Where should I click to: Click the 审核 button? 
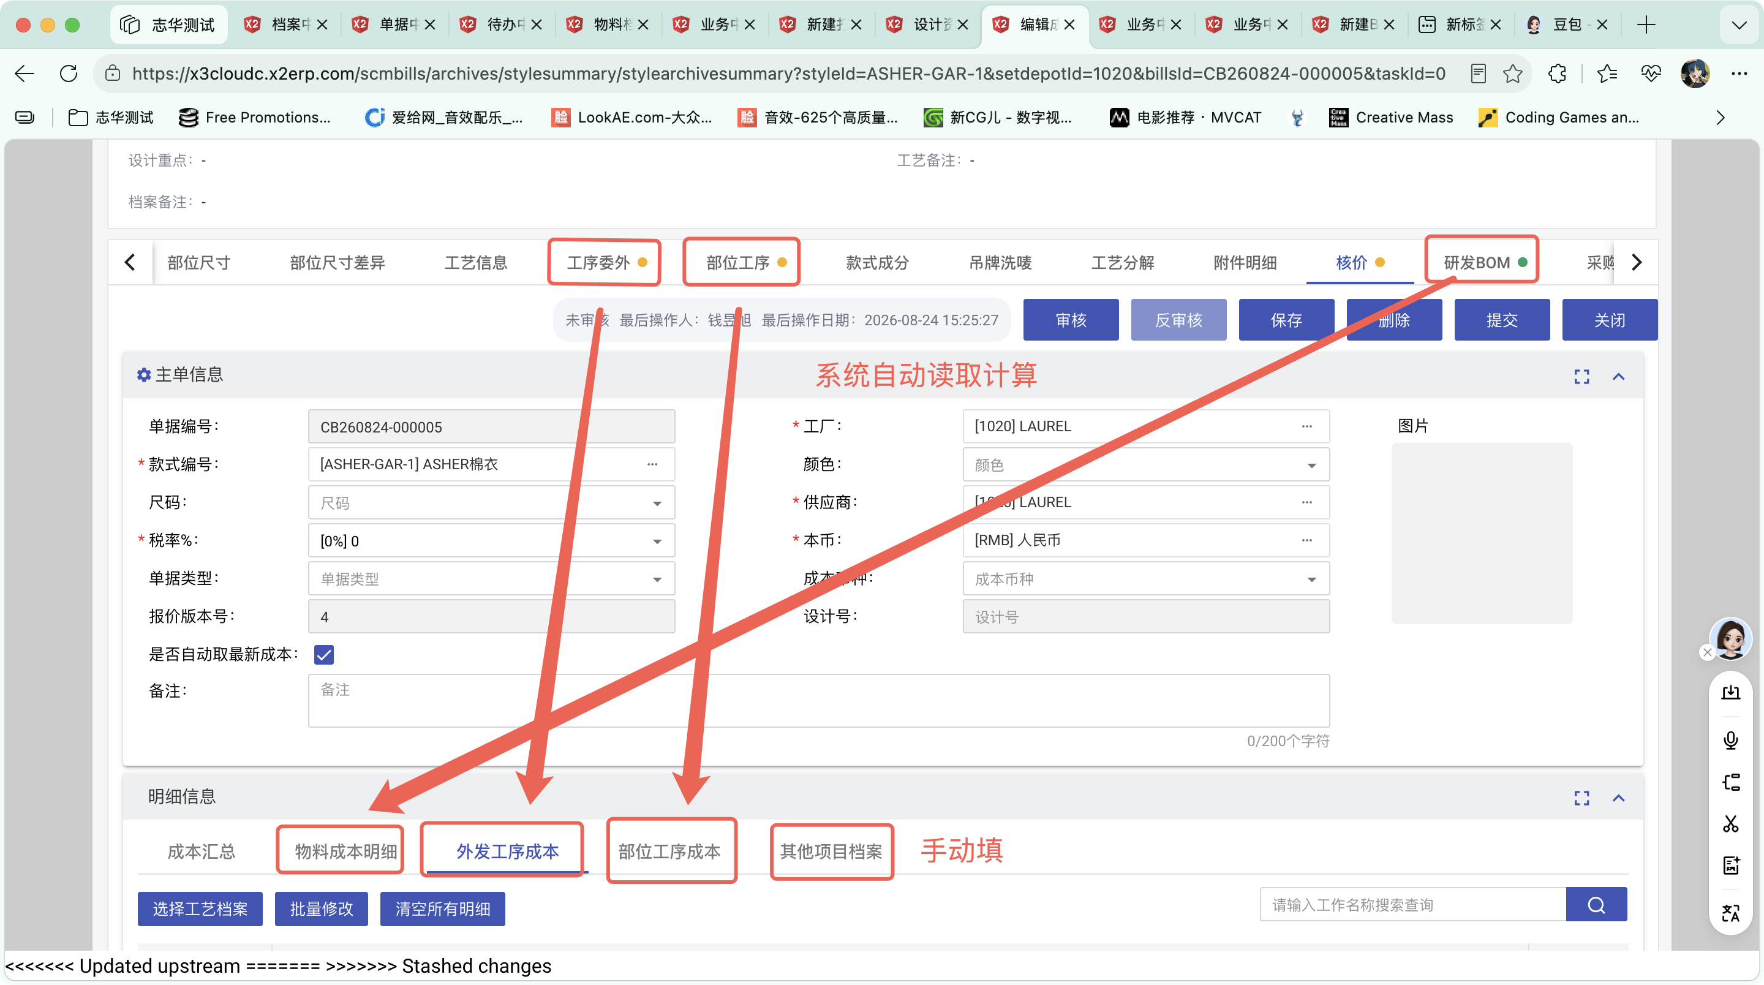click(x=1070, y=320)
